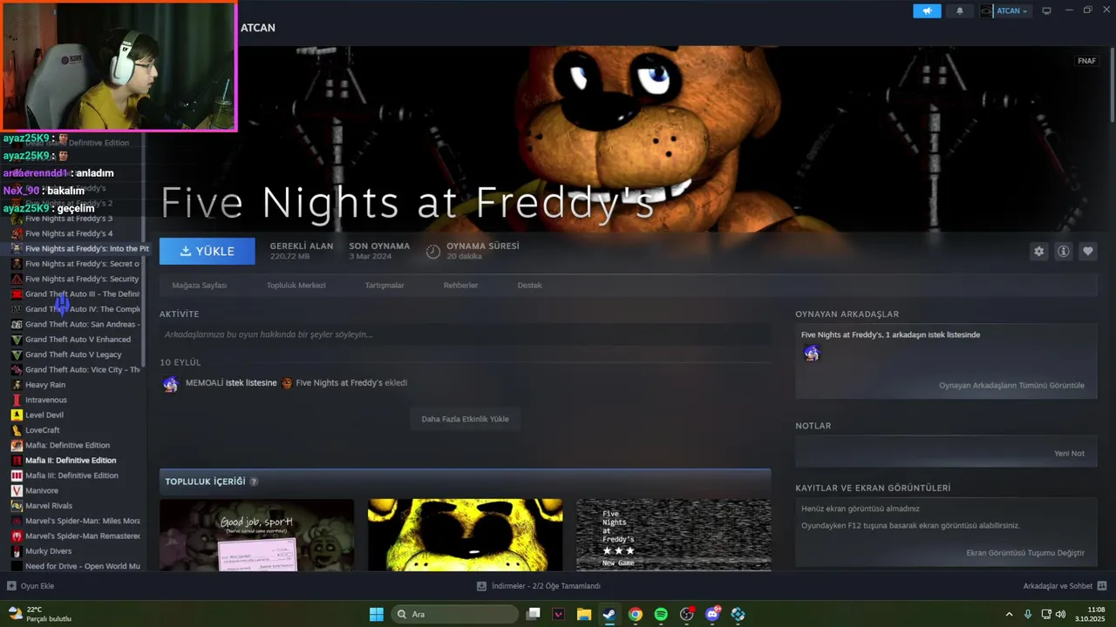Viewport: 1116px width, 627px height.
Task: Click the Grand Theft Auto V Enhanced icon
Action: (x=17, y=340)
